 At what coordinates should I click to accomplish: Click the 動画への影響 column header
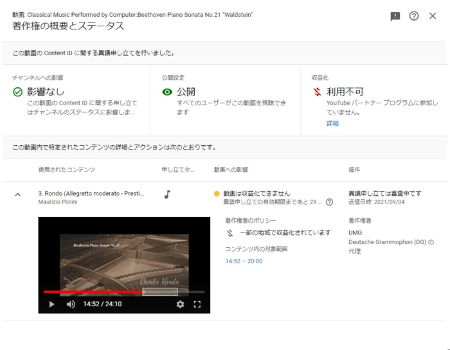coord(231,170)
